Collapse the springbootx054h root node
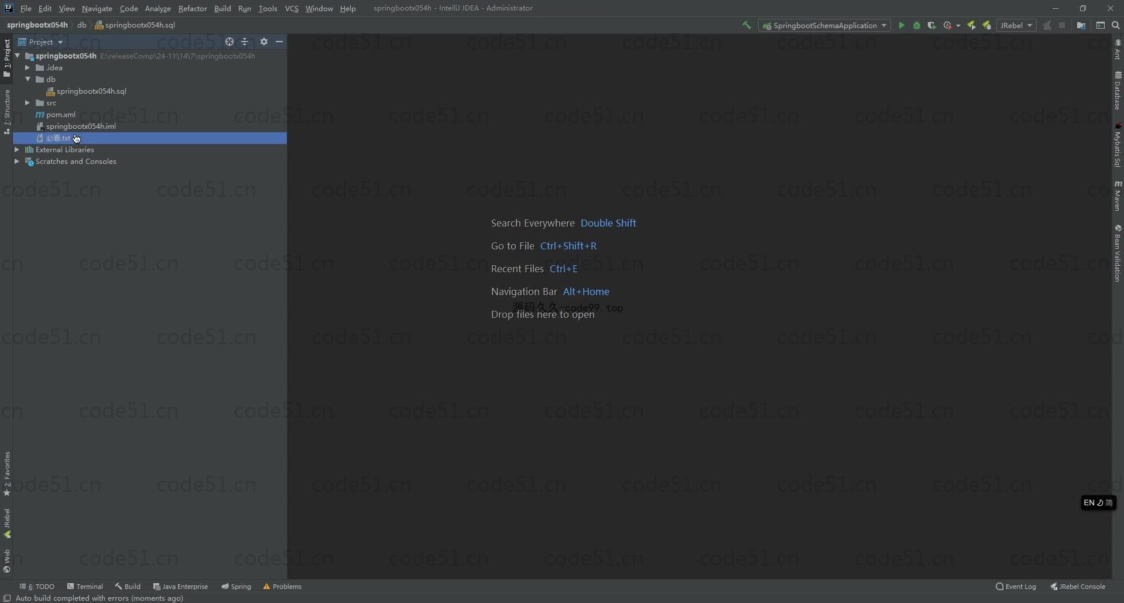The width and height of the screenshot is (1124, 603). (18, 56)
